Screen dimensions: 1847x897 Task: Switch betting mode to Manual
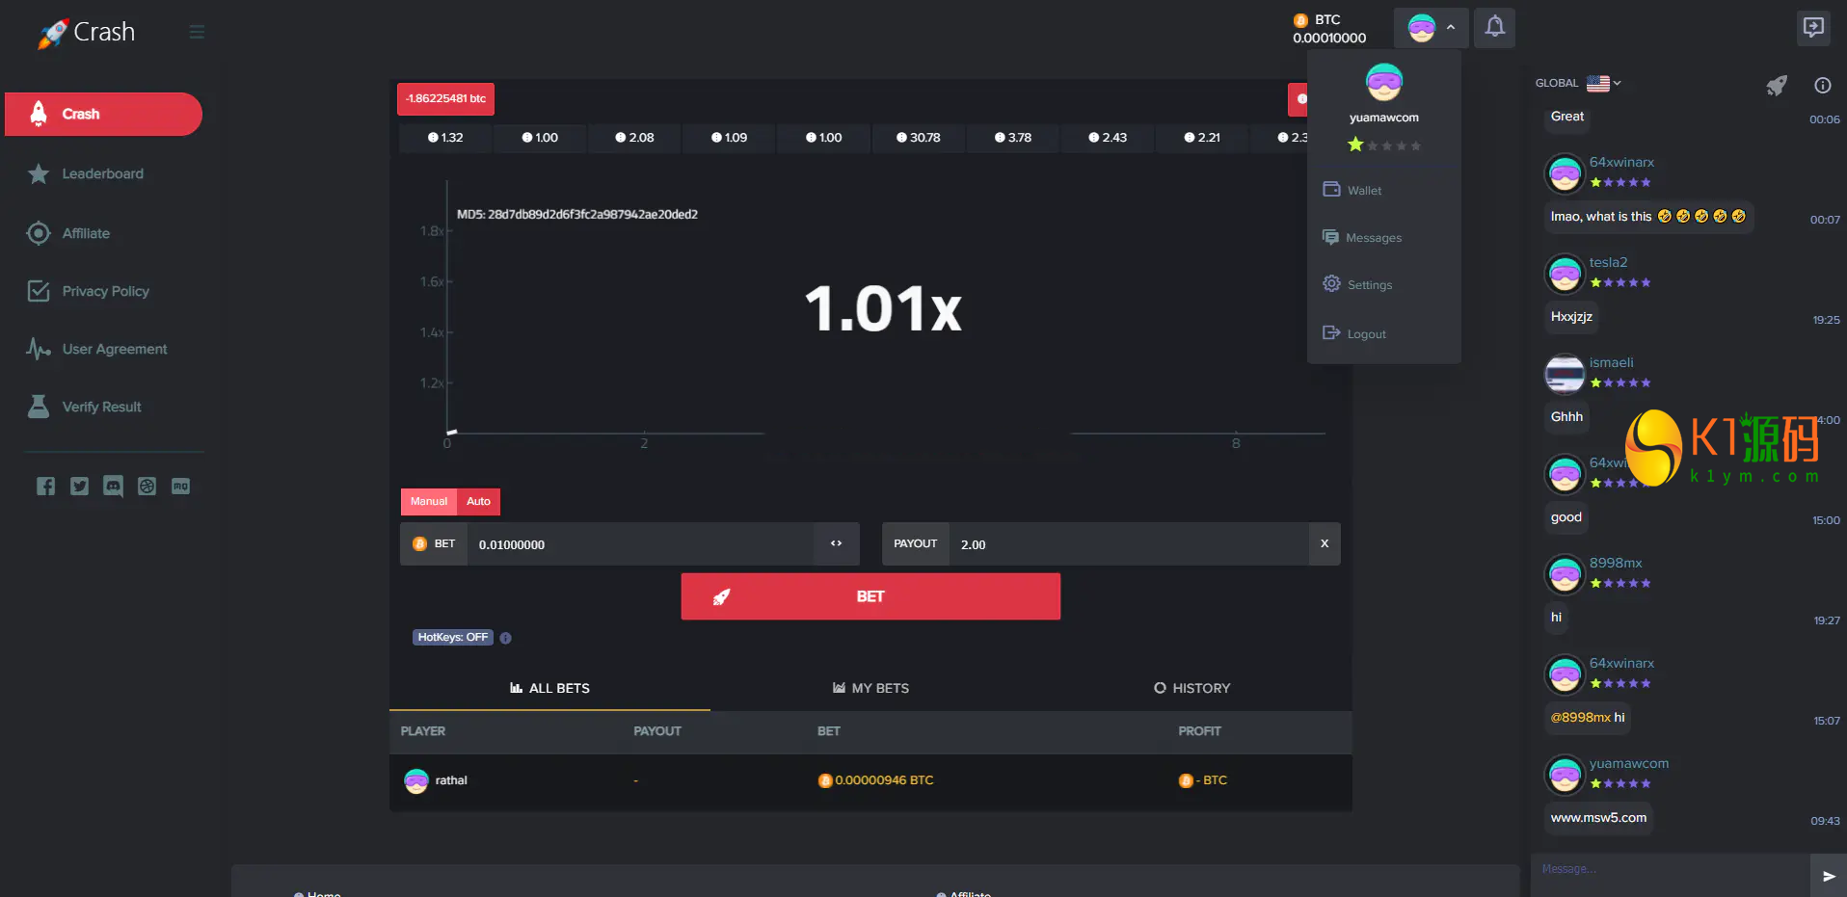point(429,502)
